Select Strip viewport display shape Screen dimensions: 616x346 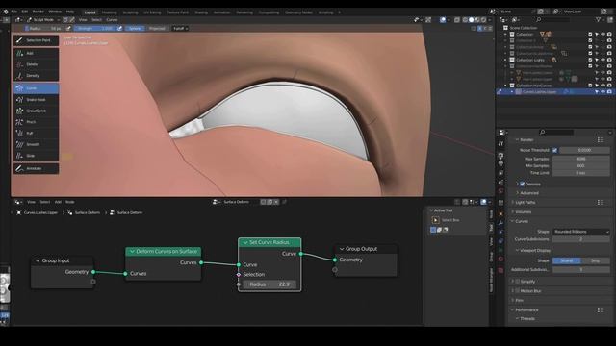pos(595,260)
